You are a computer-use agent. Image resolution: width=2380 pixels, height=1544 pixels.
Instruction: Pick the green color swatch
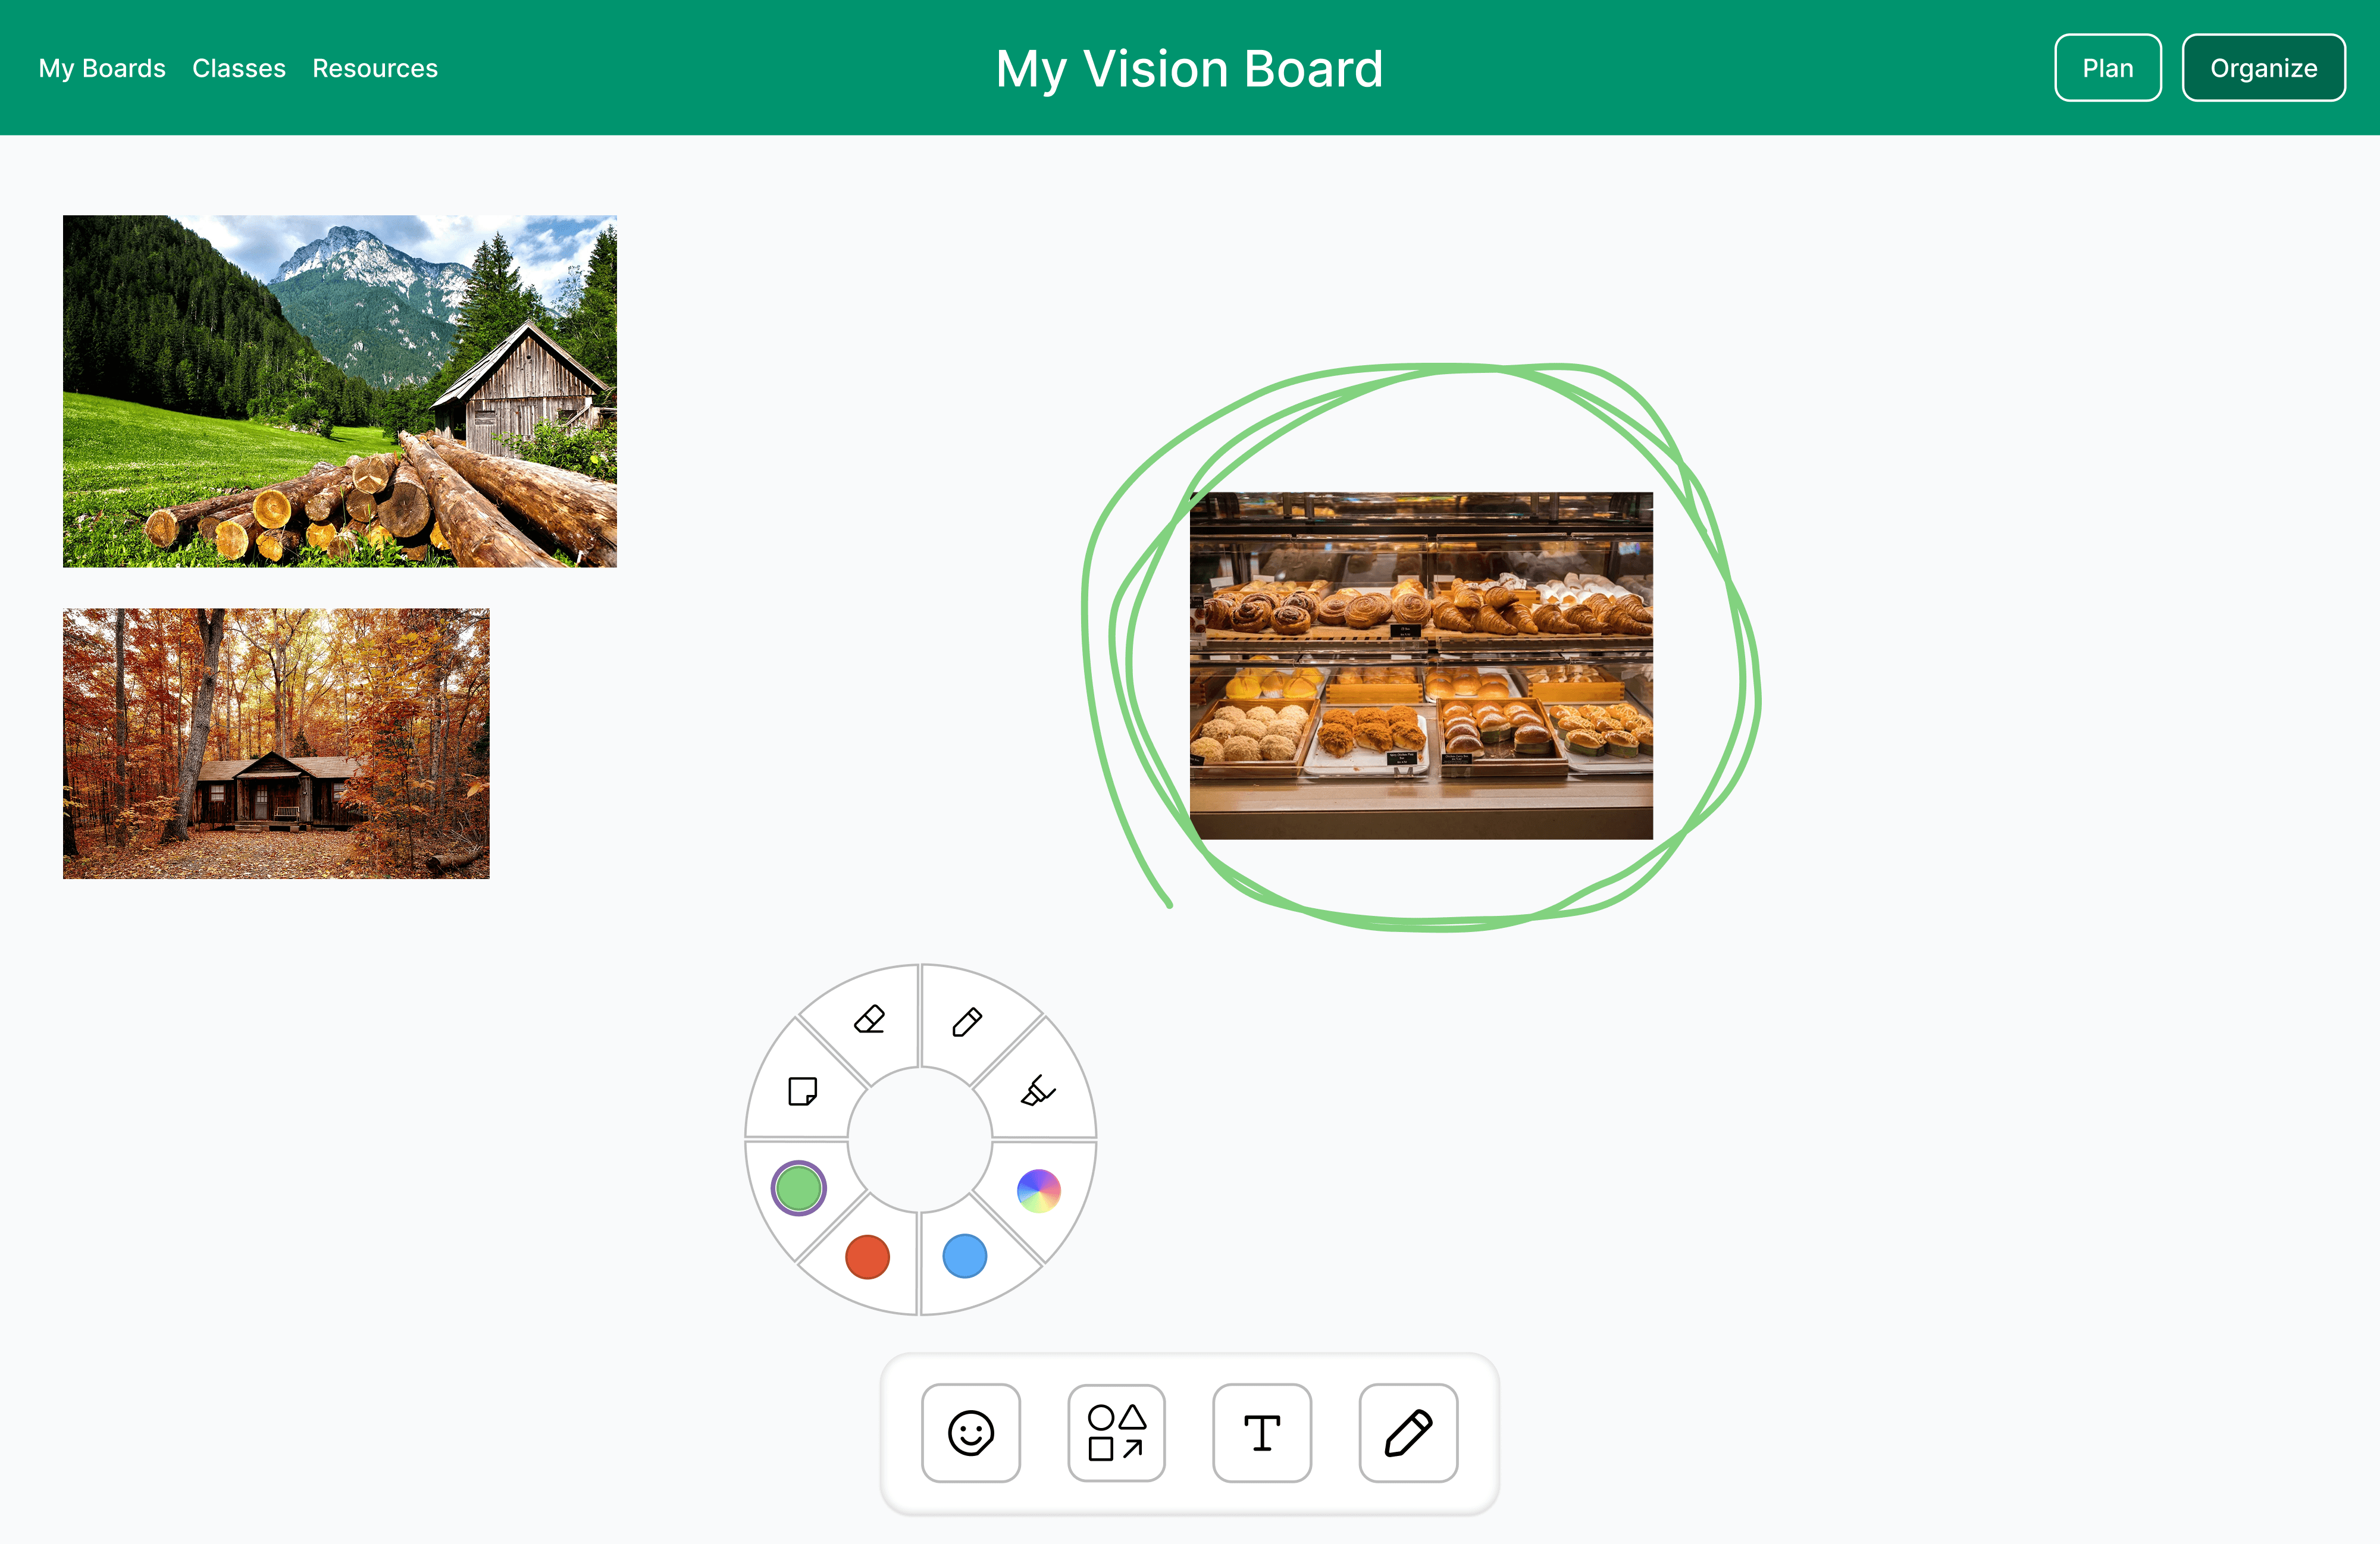pyautogui.click(x=798, y=1188)
